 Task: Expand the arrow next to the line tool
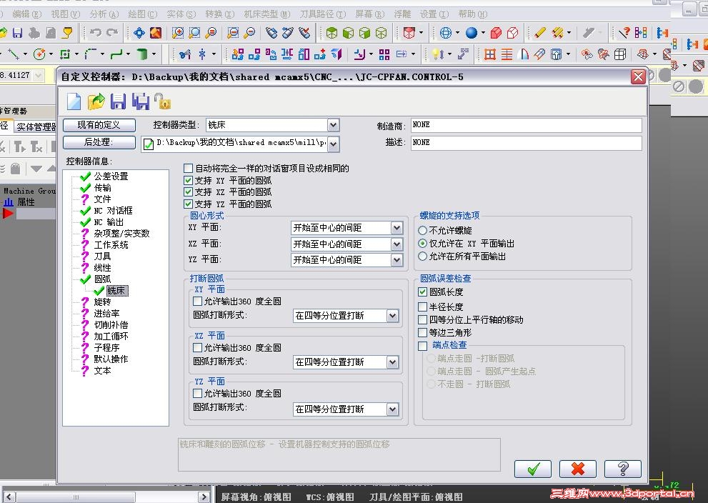[25, 54]
